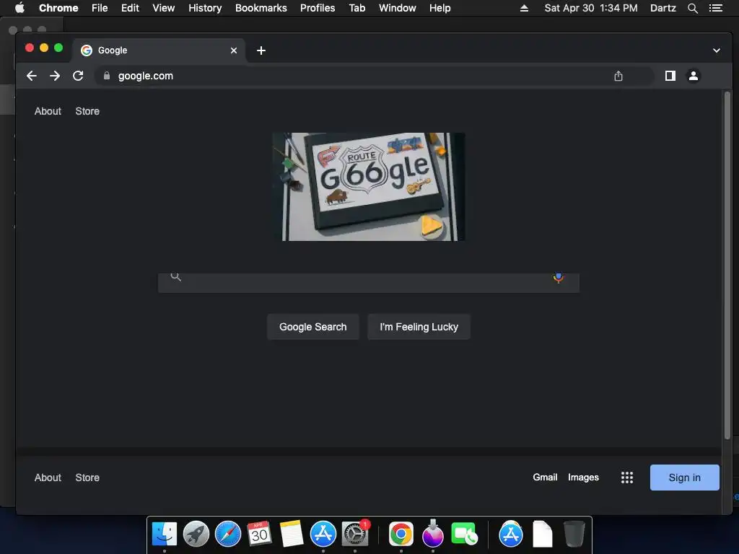
Task: Reload the google.com page
Action: 78,76
